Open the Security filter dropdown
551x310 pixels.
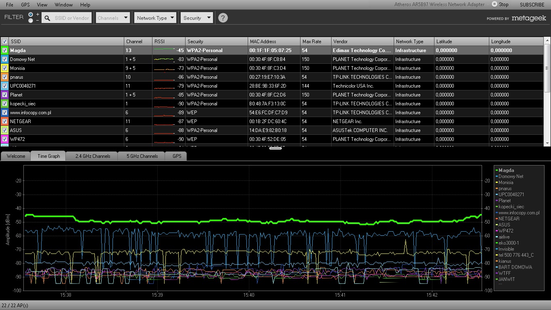click(x=197, y=18)
